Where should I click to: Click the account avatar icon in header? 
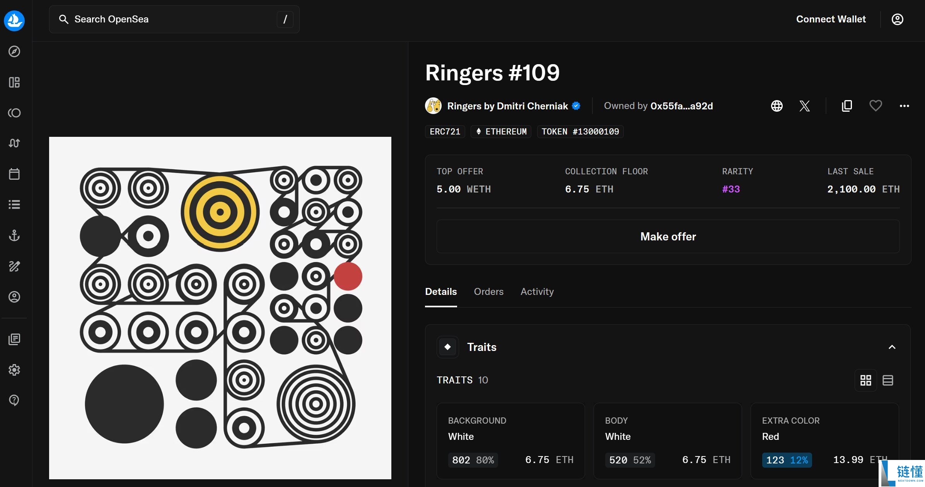pos(897,19)
